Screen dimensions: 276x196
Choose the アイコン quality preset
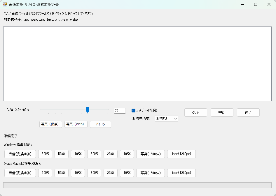point(100,124)
